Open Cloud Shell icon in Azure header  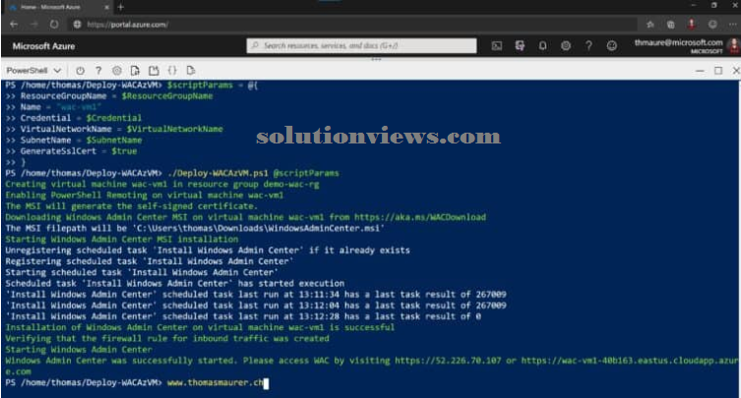[x=496, y=46]
